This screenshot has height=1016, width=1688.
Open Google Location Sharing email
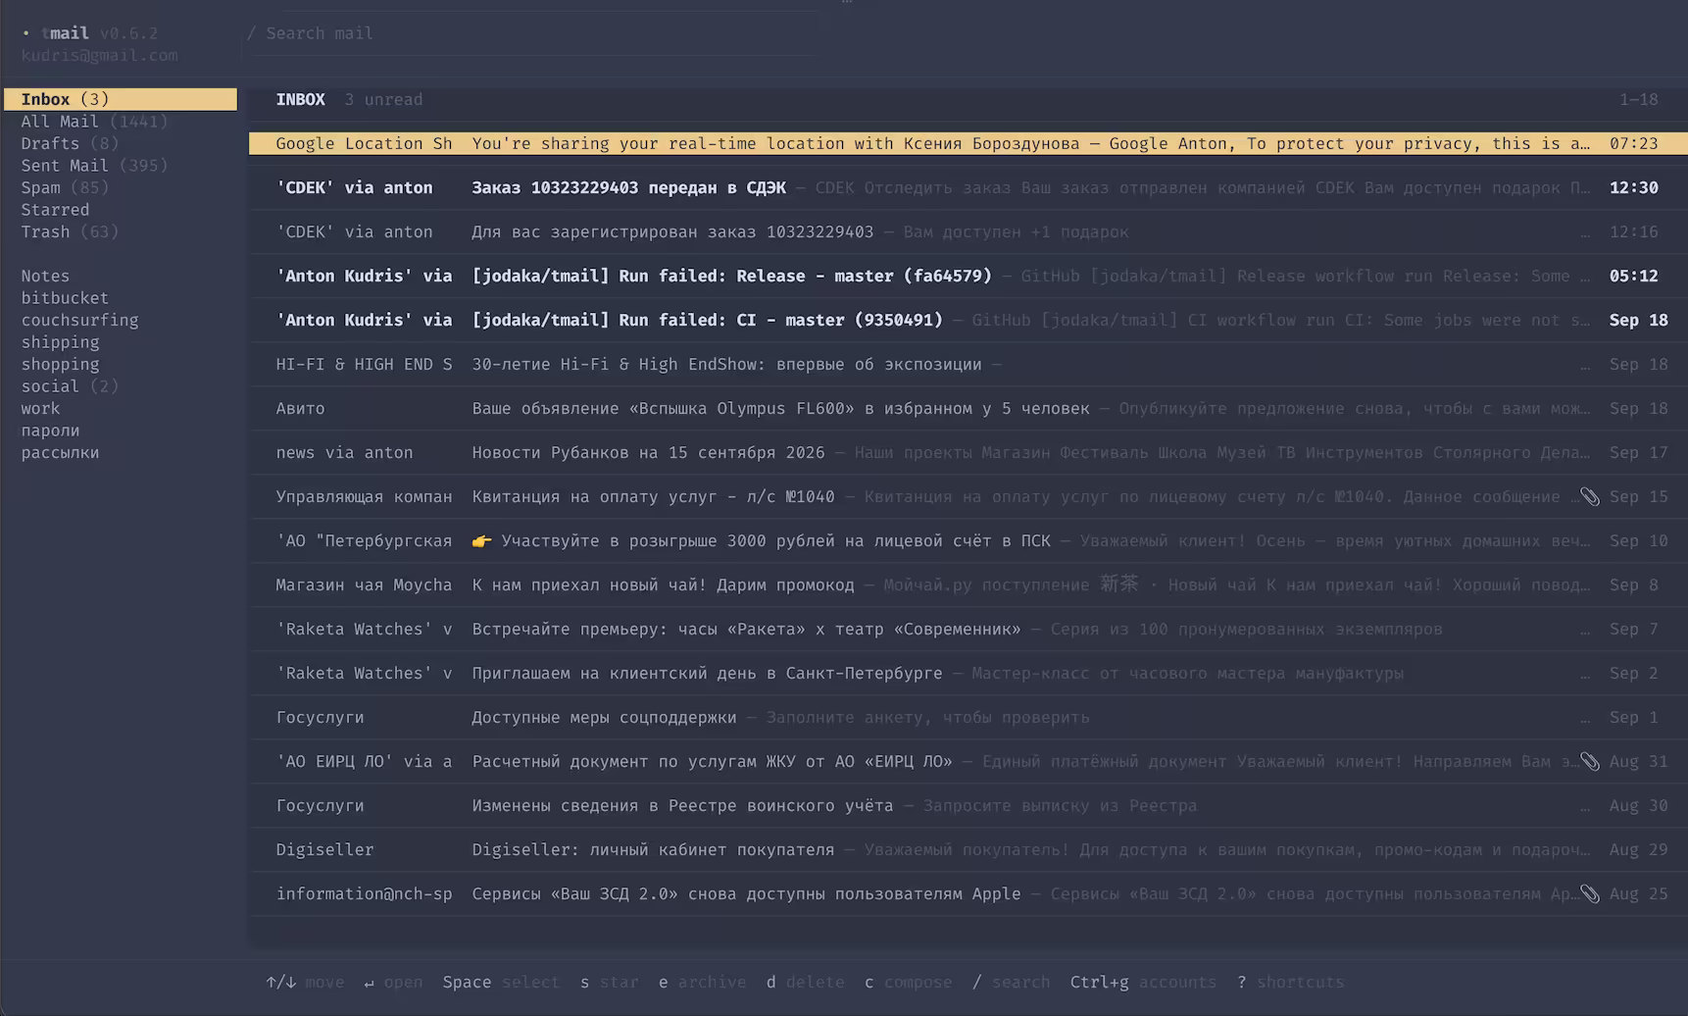[968, 143]
